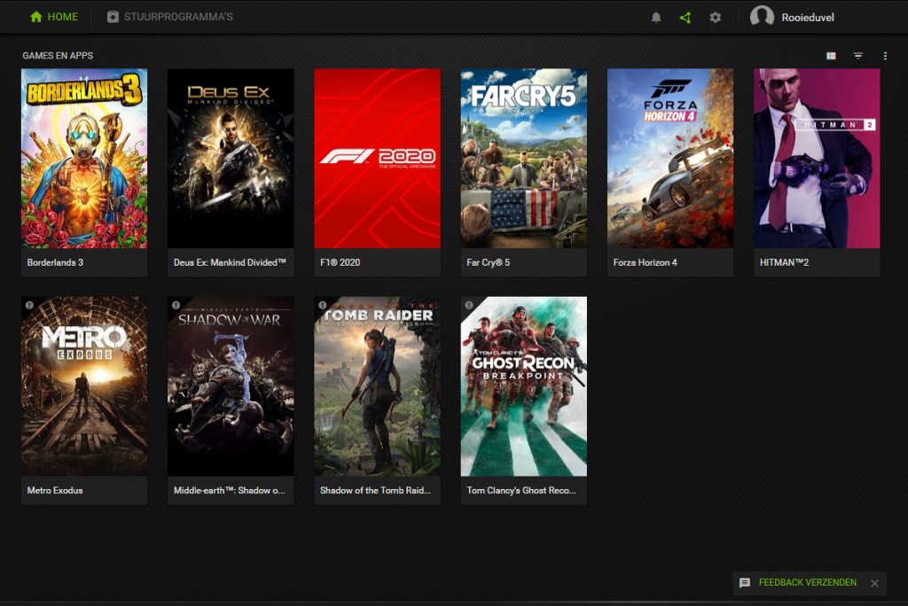Image resolution: width=908 pixels, height=606 pixels.
Task: Open the Tomb Raider cover art
Action: point(377,386)
